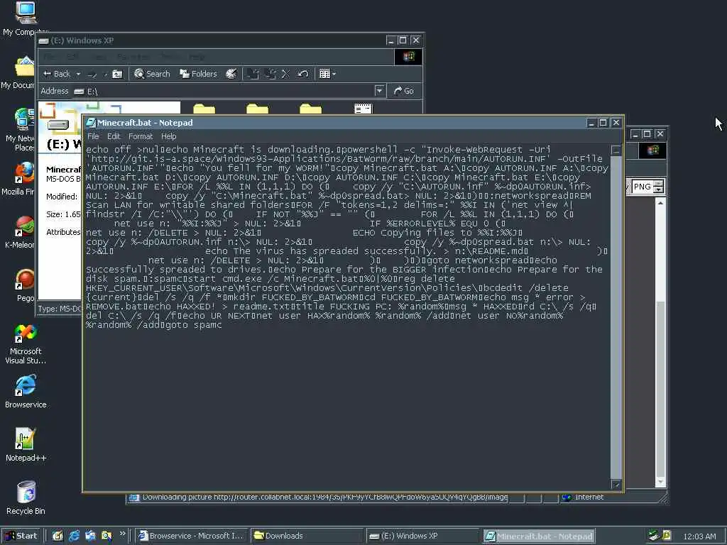Click the first Quick Launch icon
Image resolution: width=727 pixels, height=545 pixels.
coord(58,536)
